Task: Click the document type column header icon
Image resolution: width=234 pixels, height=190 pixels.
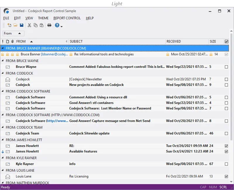Action: (8, 41)
